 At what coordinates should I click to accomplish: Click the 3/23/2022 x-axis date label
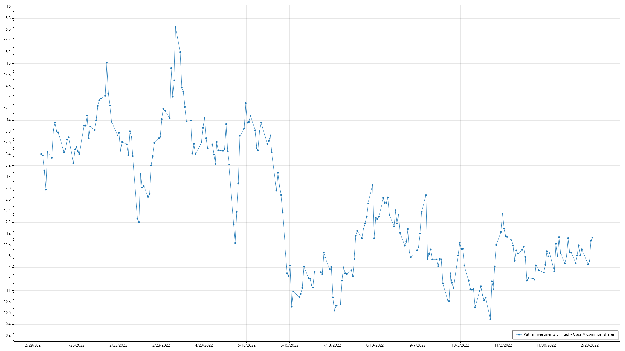[x=161, y=345]
